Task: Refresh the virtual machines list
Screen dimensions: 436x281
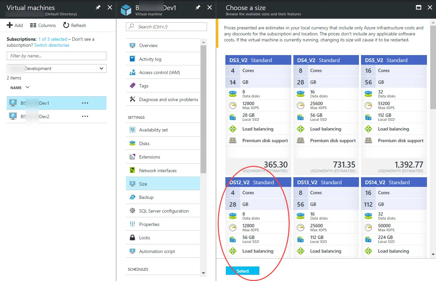Action: (x=74, y=25)
